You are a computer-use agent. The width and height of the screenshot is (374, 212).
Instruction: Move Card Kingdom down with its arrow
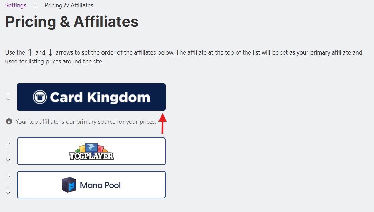click(x=8, y=98)
